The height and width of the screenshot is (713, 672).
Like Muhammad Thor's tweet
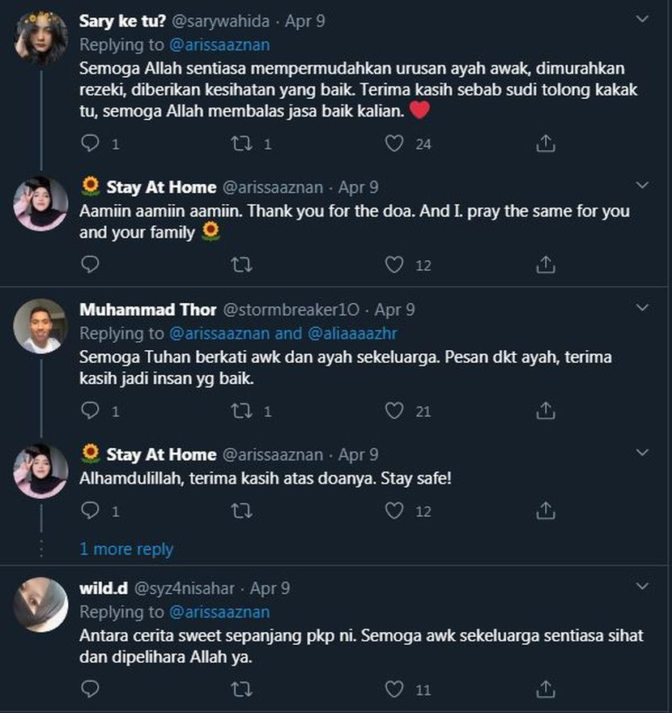[x=394, y=411]
